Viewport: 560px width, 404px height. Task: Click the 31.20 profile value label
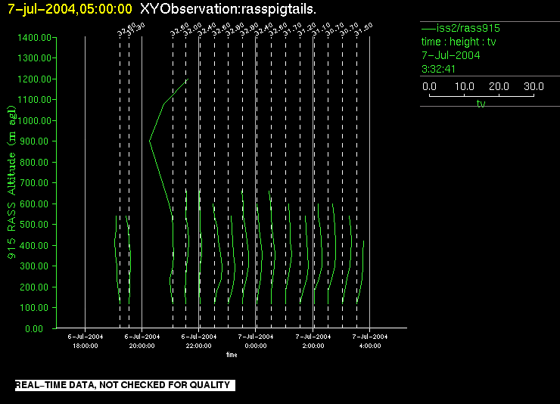point(306,30)
